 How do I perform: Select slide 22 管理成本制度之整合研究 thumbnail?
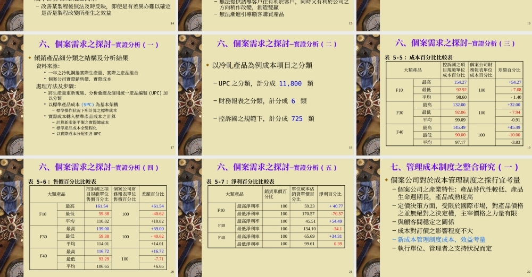(x=444, y=218)
